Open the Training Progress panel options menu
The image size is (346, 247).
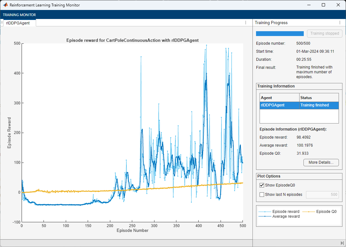pyautogui.click(x=340, y=23)
